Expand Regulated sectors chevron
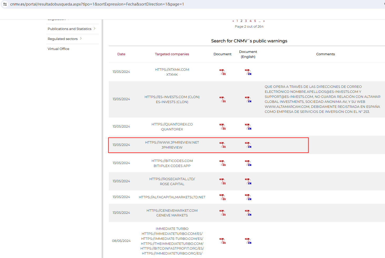Viewport: 385px width, 258px height. tap(81, 39)
